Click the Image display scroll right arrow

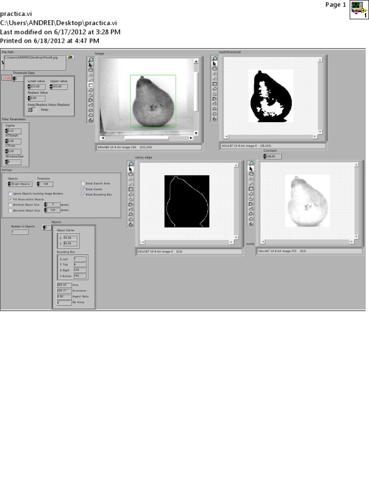[191, 138]
